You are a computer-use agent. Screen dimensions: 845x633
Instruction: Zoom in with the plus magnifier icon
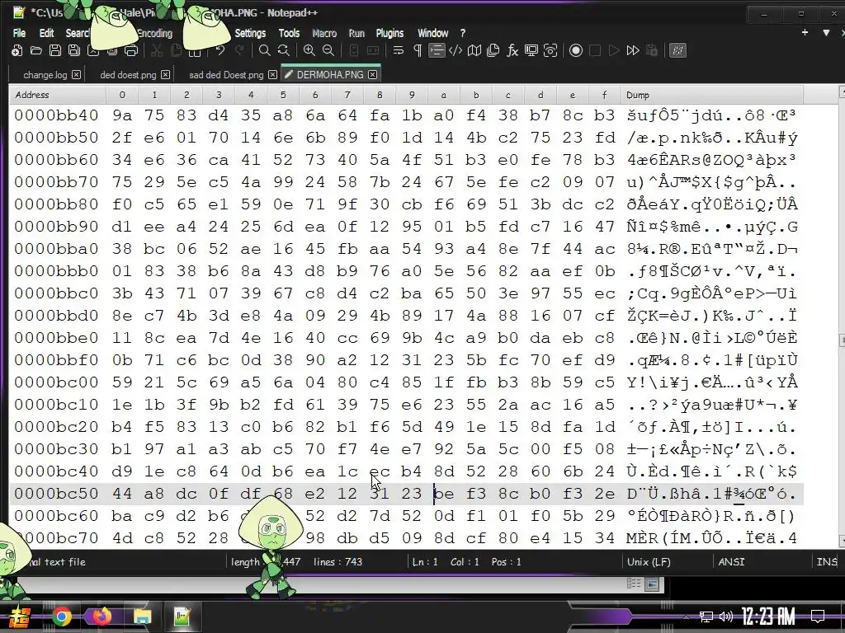click(309, 50)
